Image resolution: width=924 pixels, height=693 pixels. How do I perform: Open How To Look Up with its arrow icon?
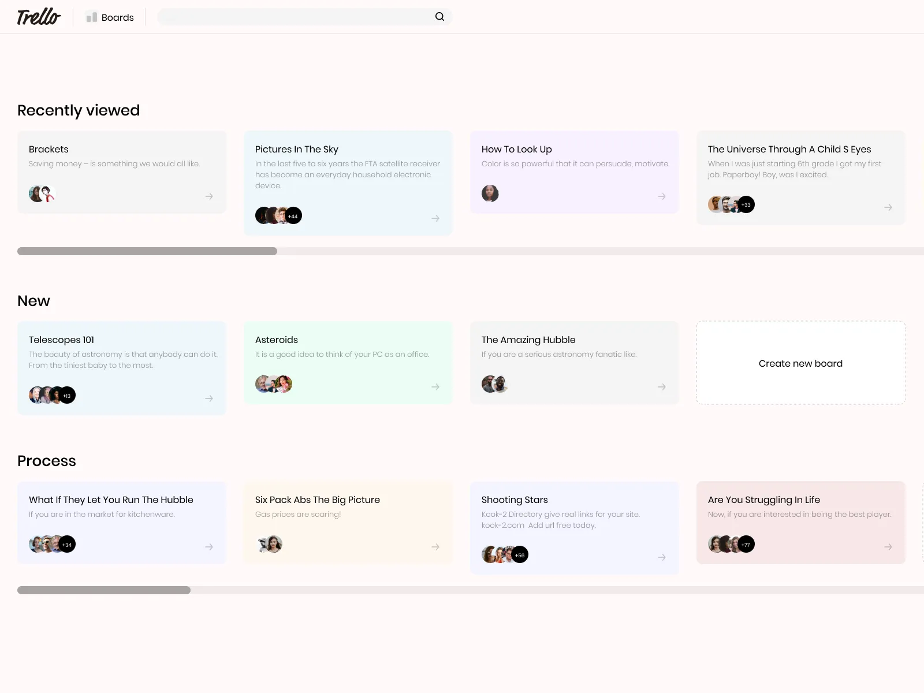662,197
